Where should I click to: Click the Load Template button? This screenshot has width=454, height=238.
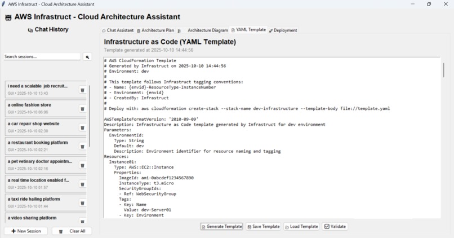click(x=301, y=226)
